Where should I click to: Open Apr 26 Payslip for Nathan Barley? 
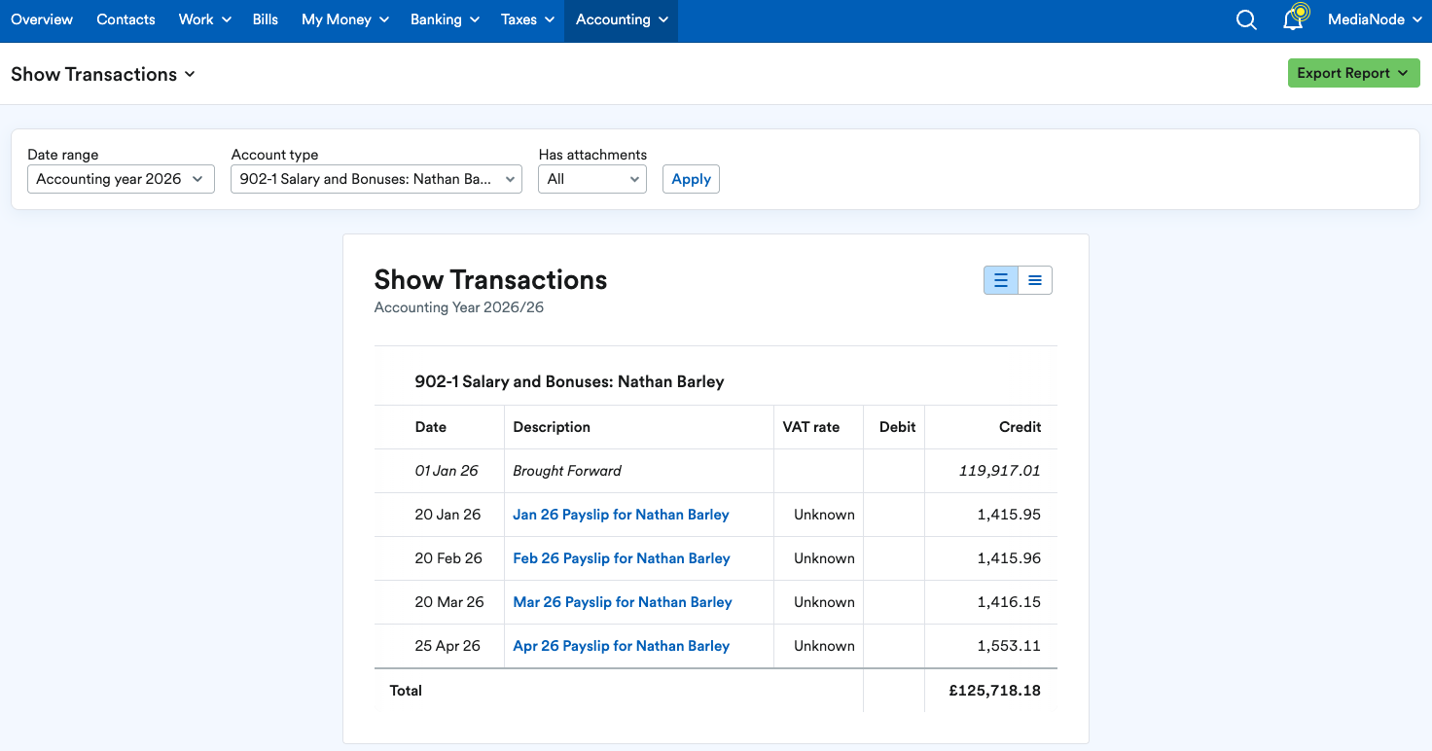[x=621, y=646]
